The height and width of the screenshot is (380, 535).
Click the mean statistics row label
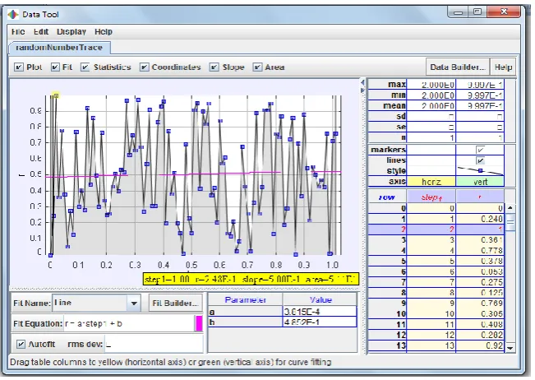[387, 105]
